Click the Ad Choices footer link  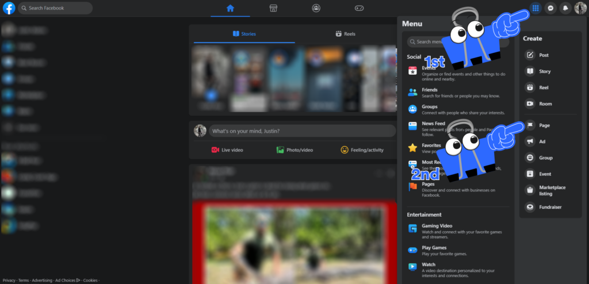68,280
